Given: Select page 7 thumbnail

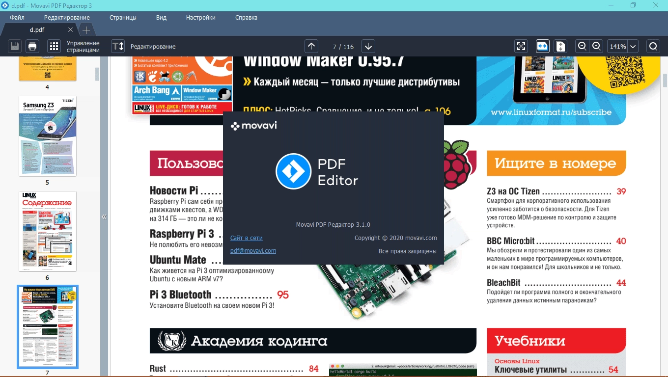Looking at the screenshot, I should click(48, 327).
